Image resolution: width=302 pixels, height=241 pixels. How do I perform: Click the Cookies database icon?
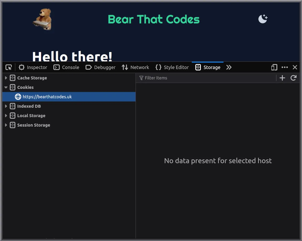[x=12, y=87]
